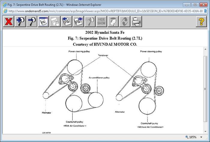This screenshot has height=142, width=210.
Task: Click the 'Tensioner' label in diagram
Action: tap(103, 55)
